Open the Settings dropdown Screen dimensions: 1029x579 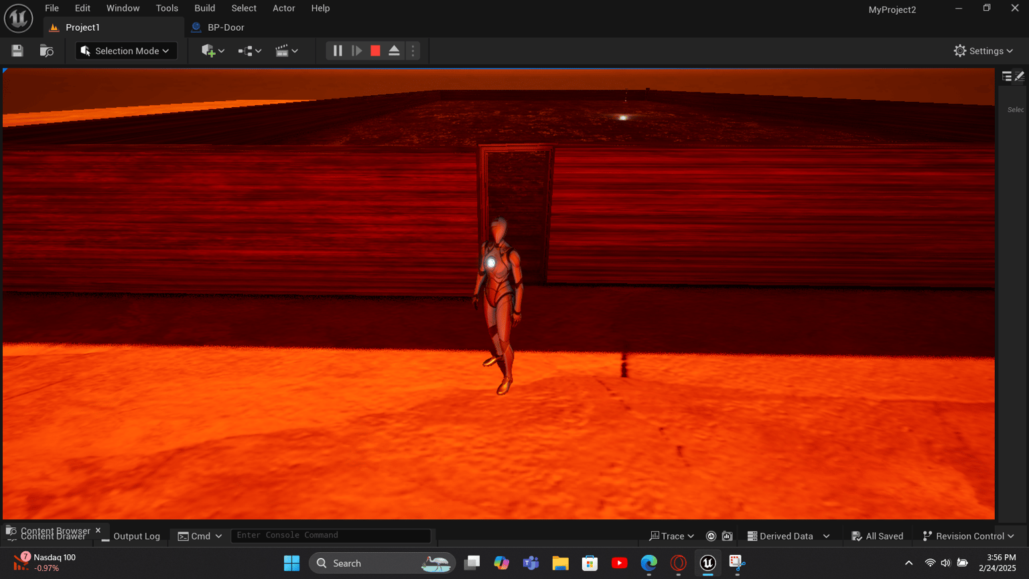click(983, 51)
